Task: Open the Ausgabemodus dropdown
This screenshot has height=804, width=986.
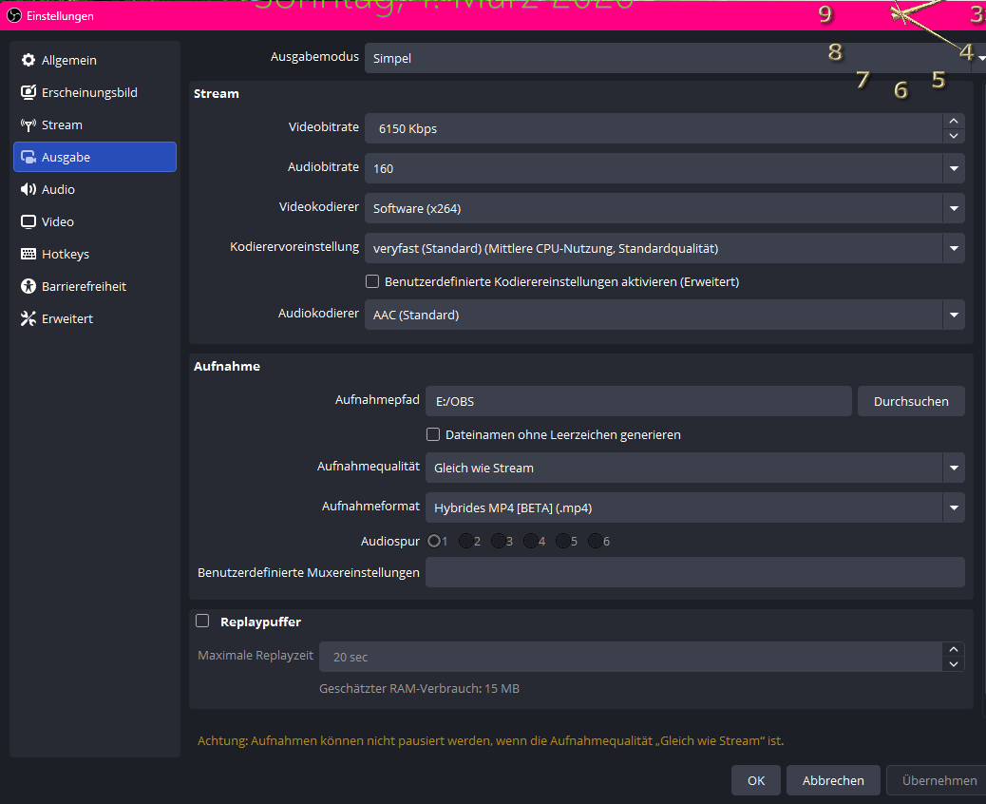Action: pyautogui.click(x=675, y=58)
